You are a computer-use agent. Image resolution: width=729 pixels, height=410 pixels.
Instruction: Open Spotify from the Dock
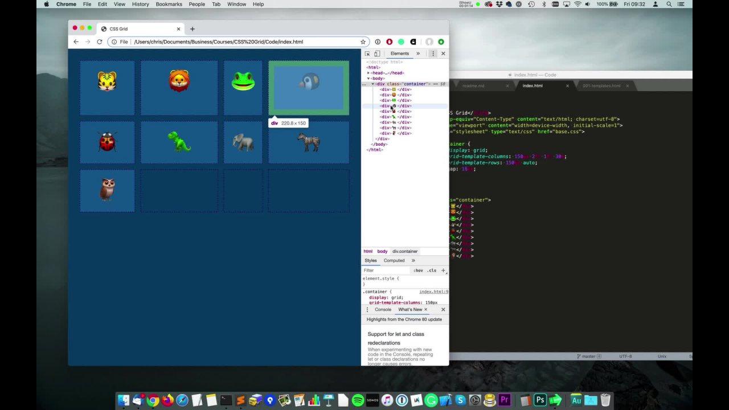[358, 400]
